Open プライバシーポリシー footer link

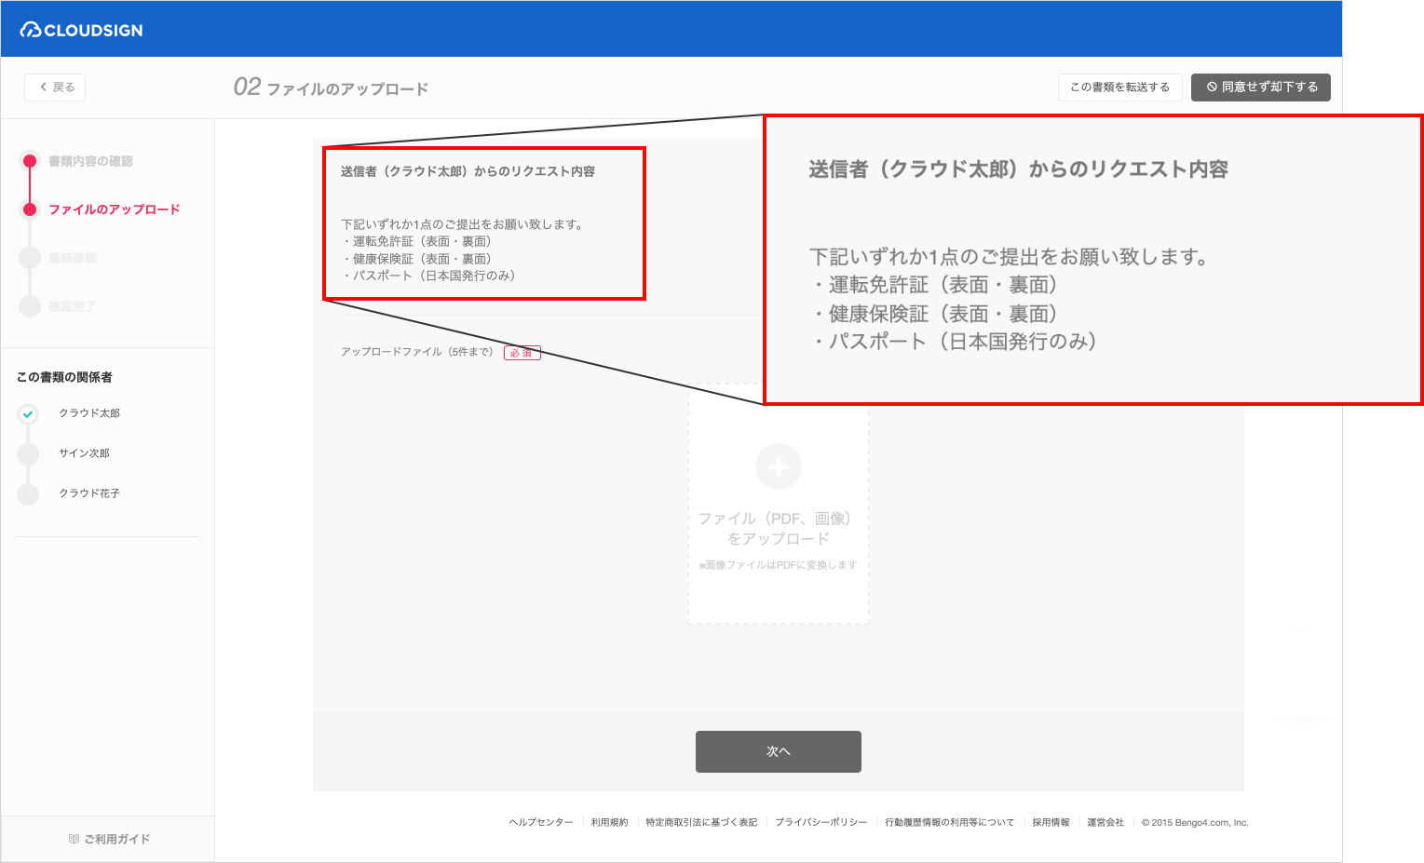coord(820,823)
